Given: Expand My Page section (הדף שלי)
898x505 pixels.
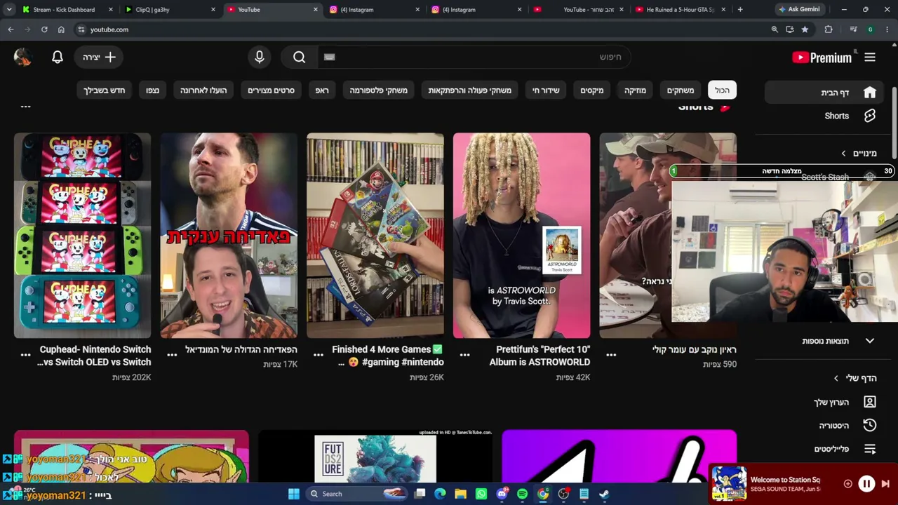Looking at the screenshot, I should tap(855, 378).
